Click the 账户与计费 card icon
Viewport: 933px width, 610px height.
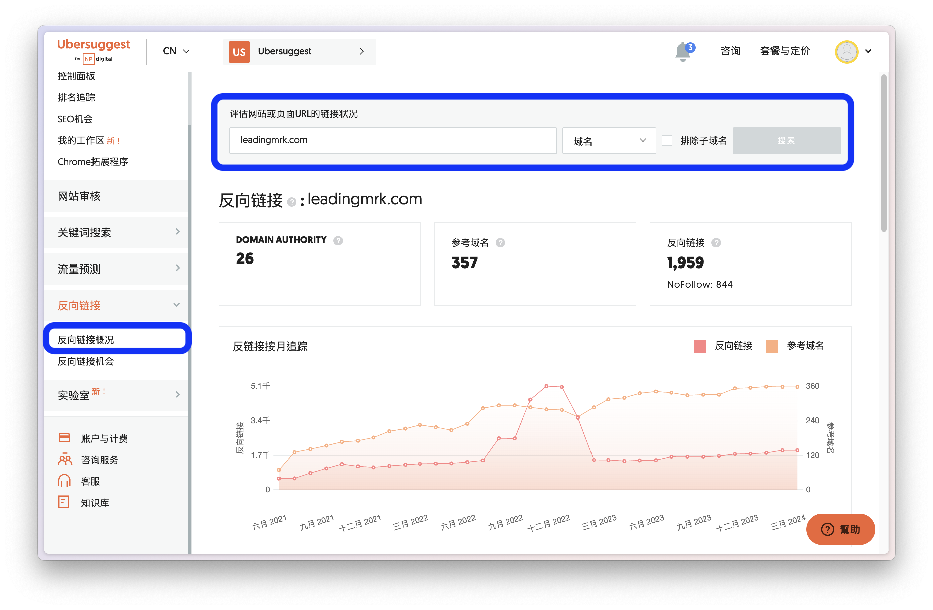[64, 437]
